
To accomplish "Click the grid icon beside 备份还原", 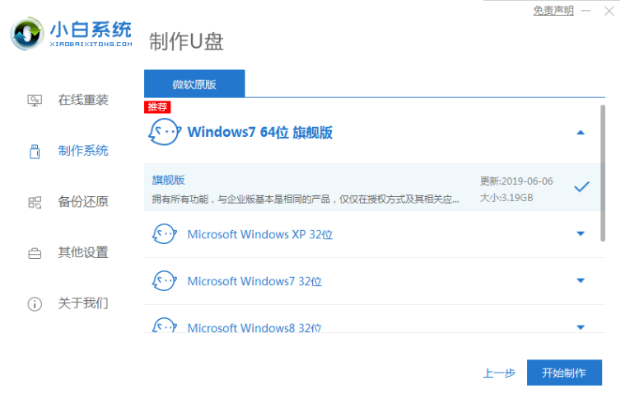I will pyautogui.click(x=35, y=202).
